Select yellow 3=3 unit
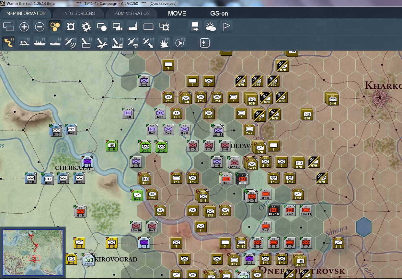Screen dimensions: 402x279 (x=79, y=242)
